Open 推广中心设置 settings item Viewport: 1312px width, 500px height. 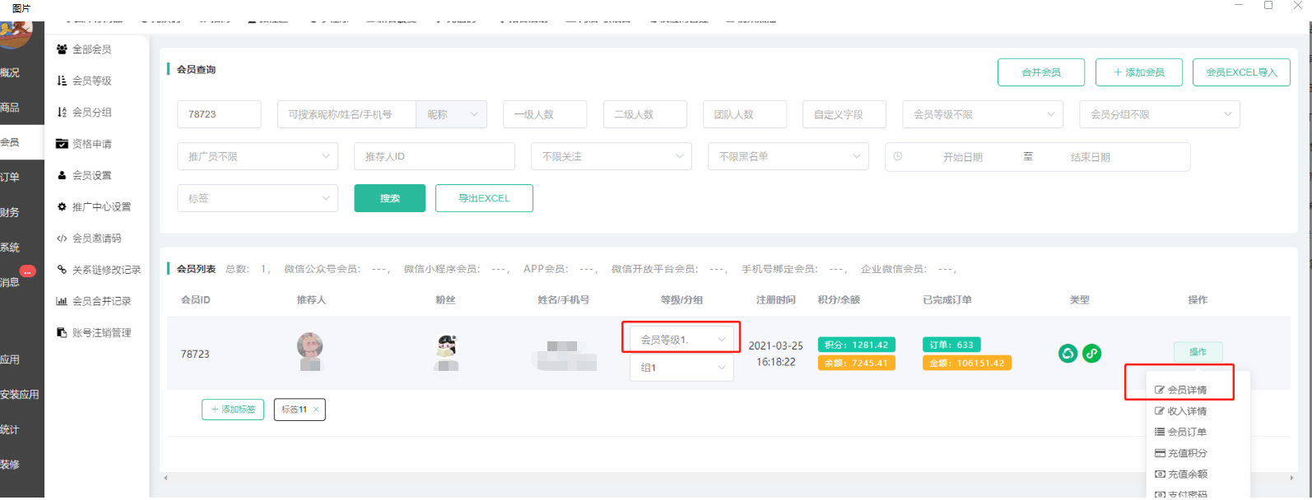pos(100,207)
